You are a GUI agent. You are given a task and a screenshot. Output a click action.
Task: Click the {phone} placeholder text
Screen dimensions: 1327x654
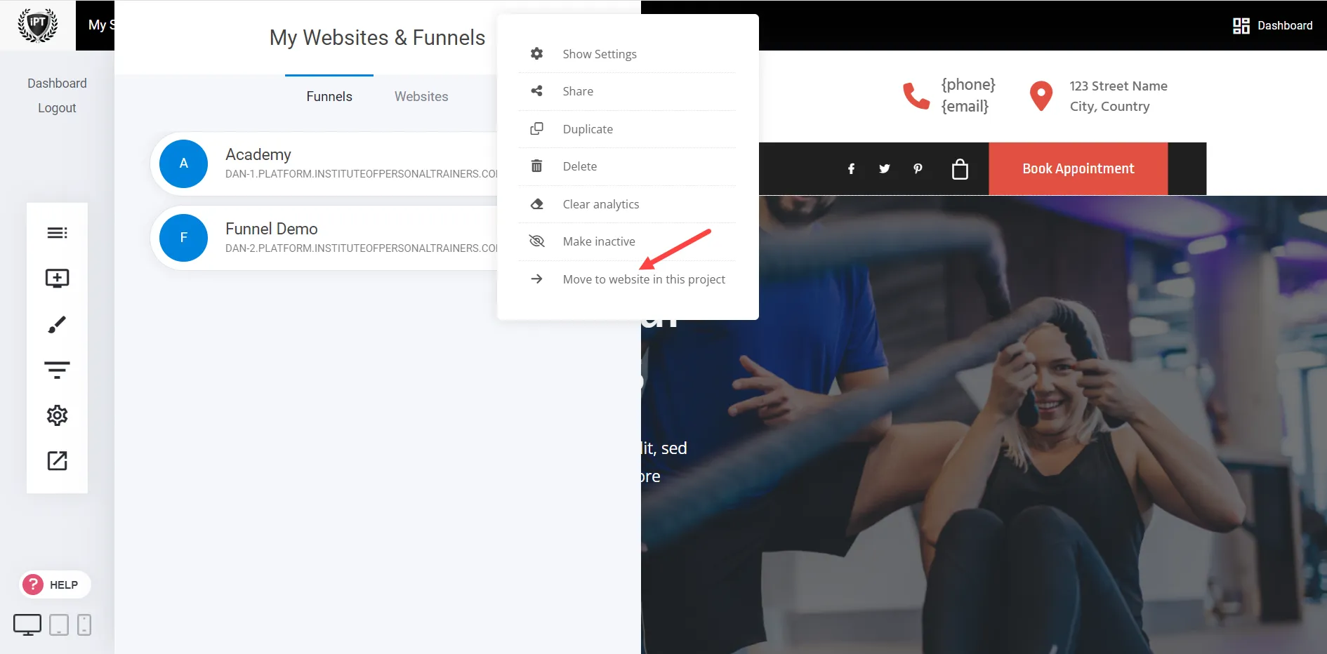[x=968, y=85]
